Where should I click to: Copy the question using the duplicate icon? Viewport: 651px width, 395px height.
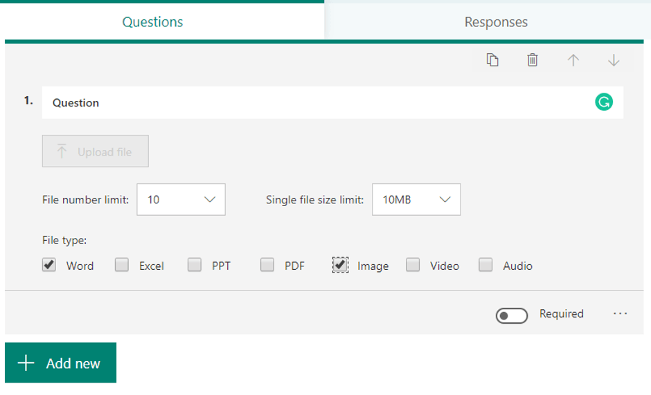(492, 60)
